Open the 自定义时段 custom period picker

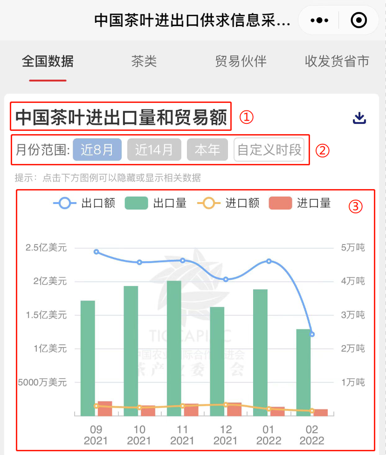pos(269,150)
